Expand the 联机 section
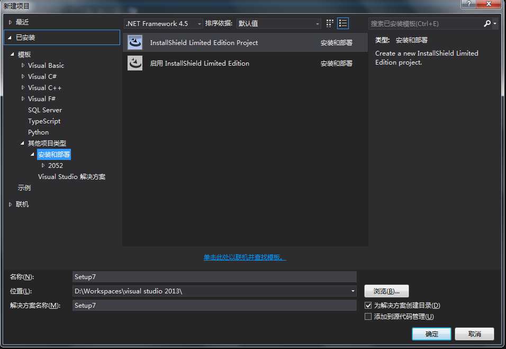The height and width of the screenshot is (349, 506). [x=11, y=204]
